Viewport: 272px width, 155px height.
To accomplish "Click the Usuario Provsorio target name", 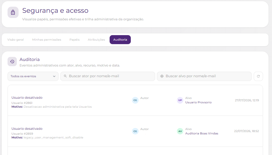I will [x=198, y=102].
